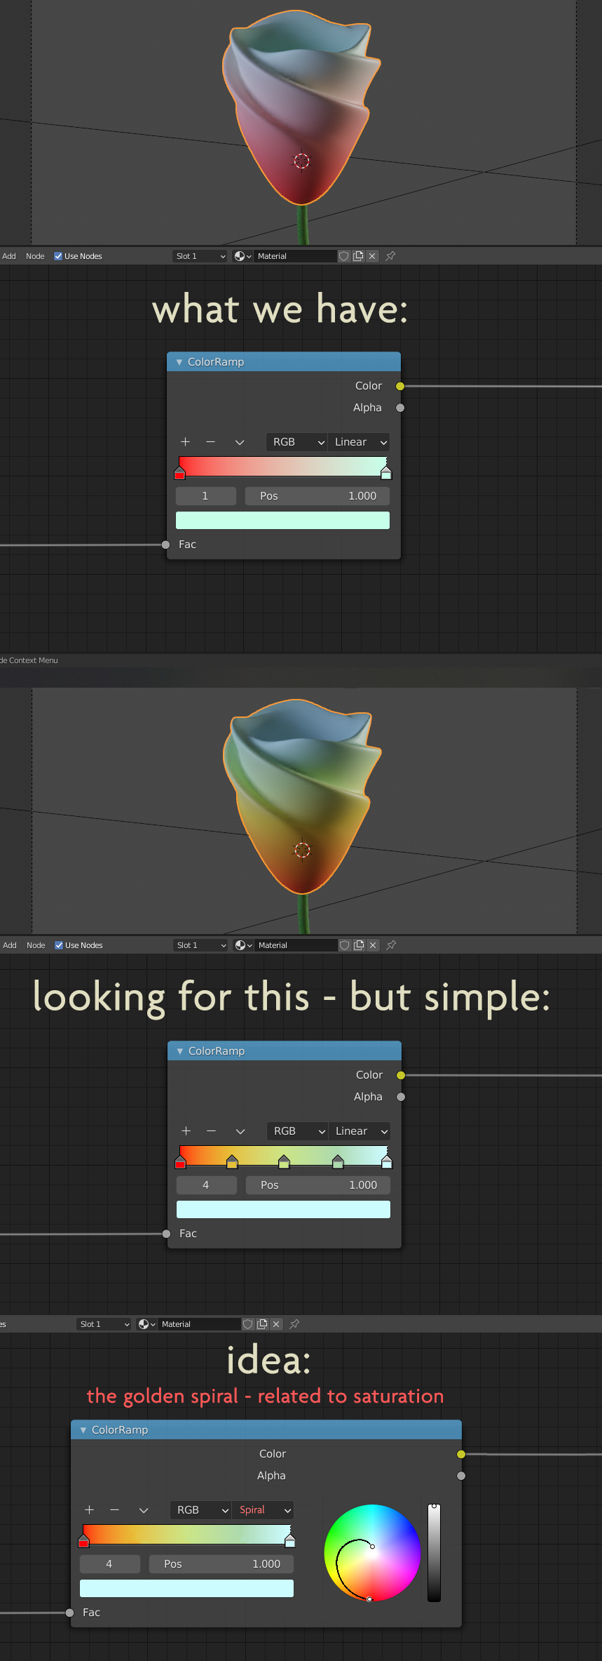Open the Linear interpolation dropdown in 'what we have' ColorRamp

click(359, 442)
